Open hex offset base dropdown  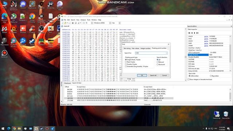pos(119,23)
